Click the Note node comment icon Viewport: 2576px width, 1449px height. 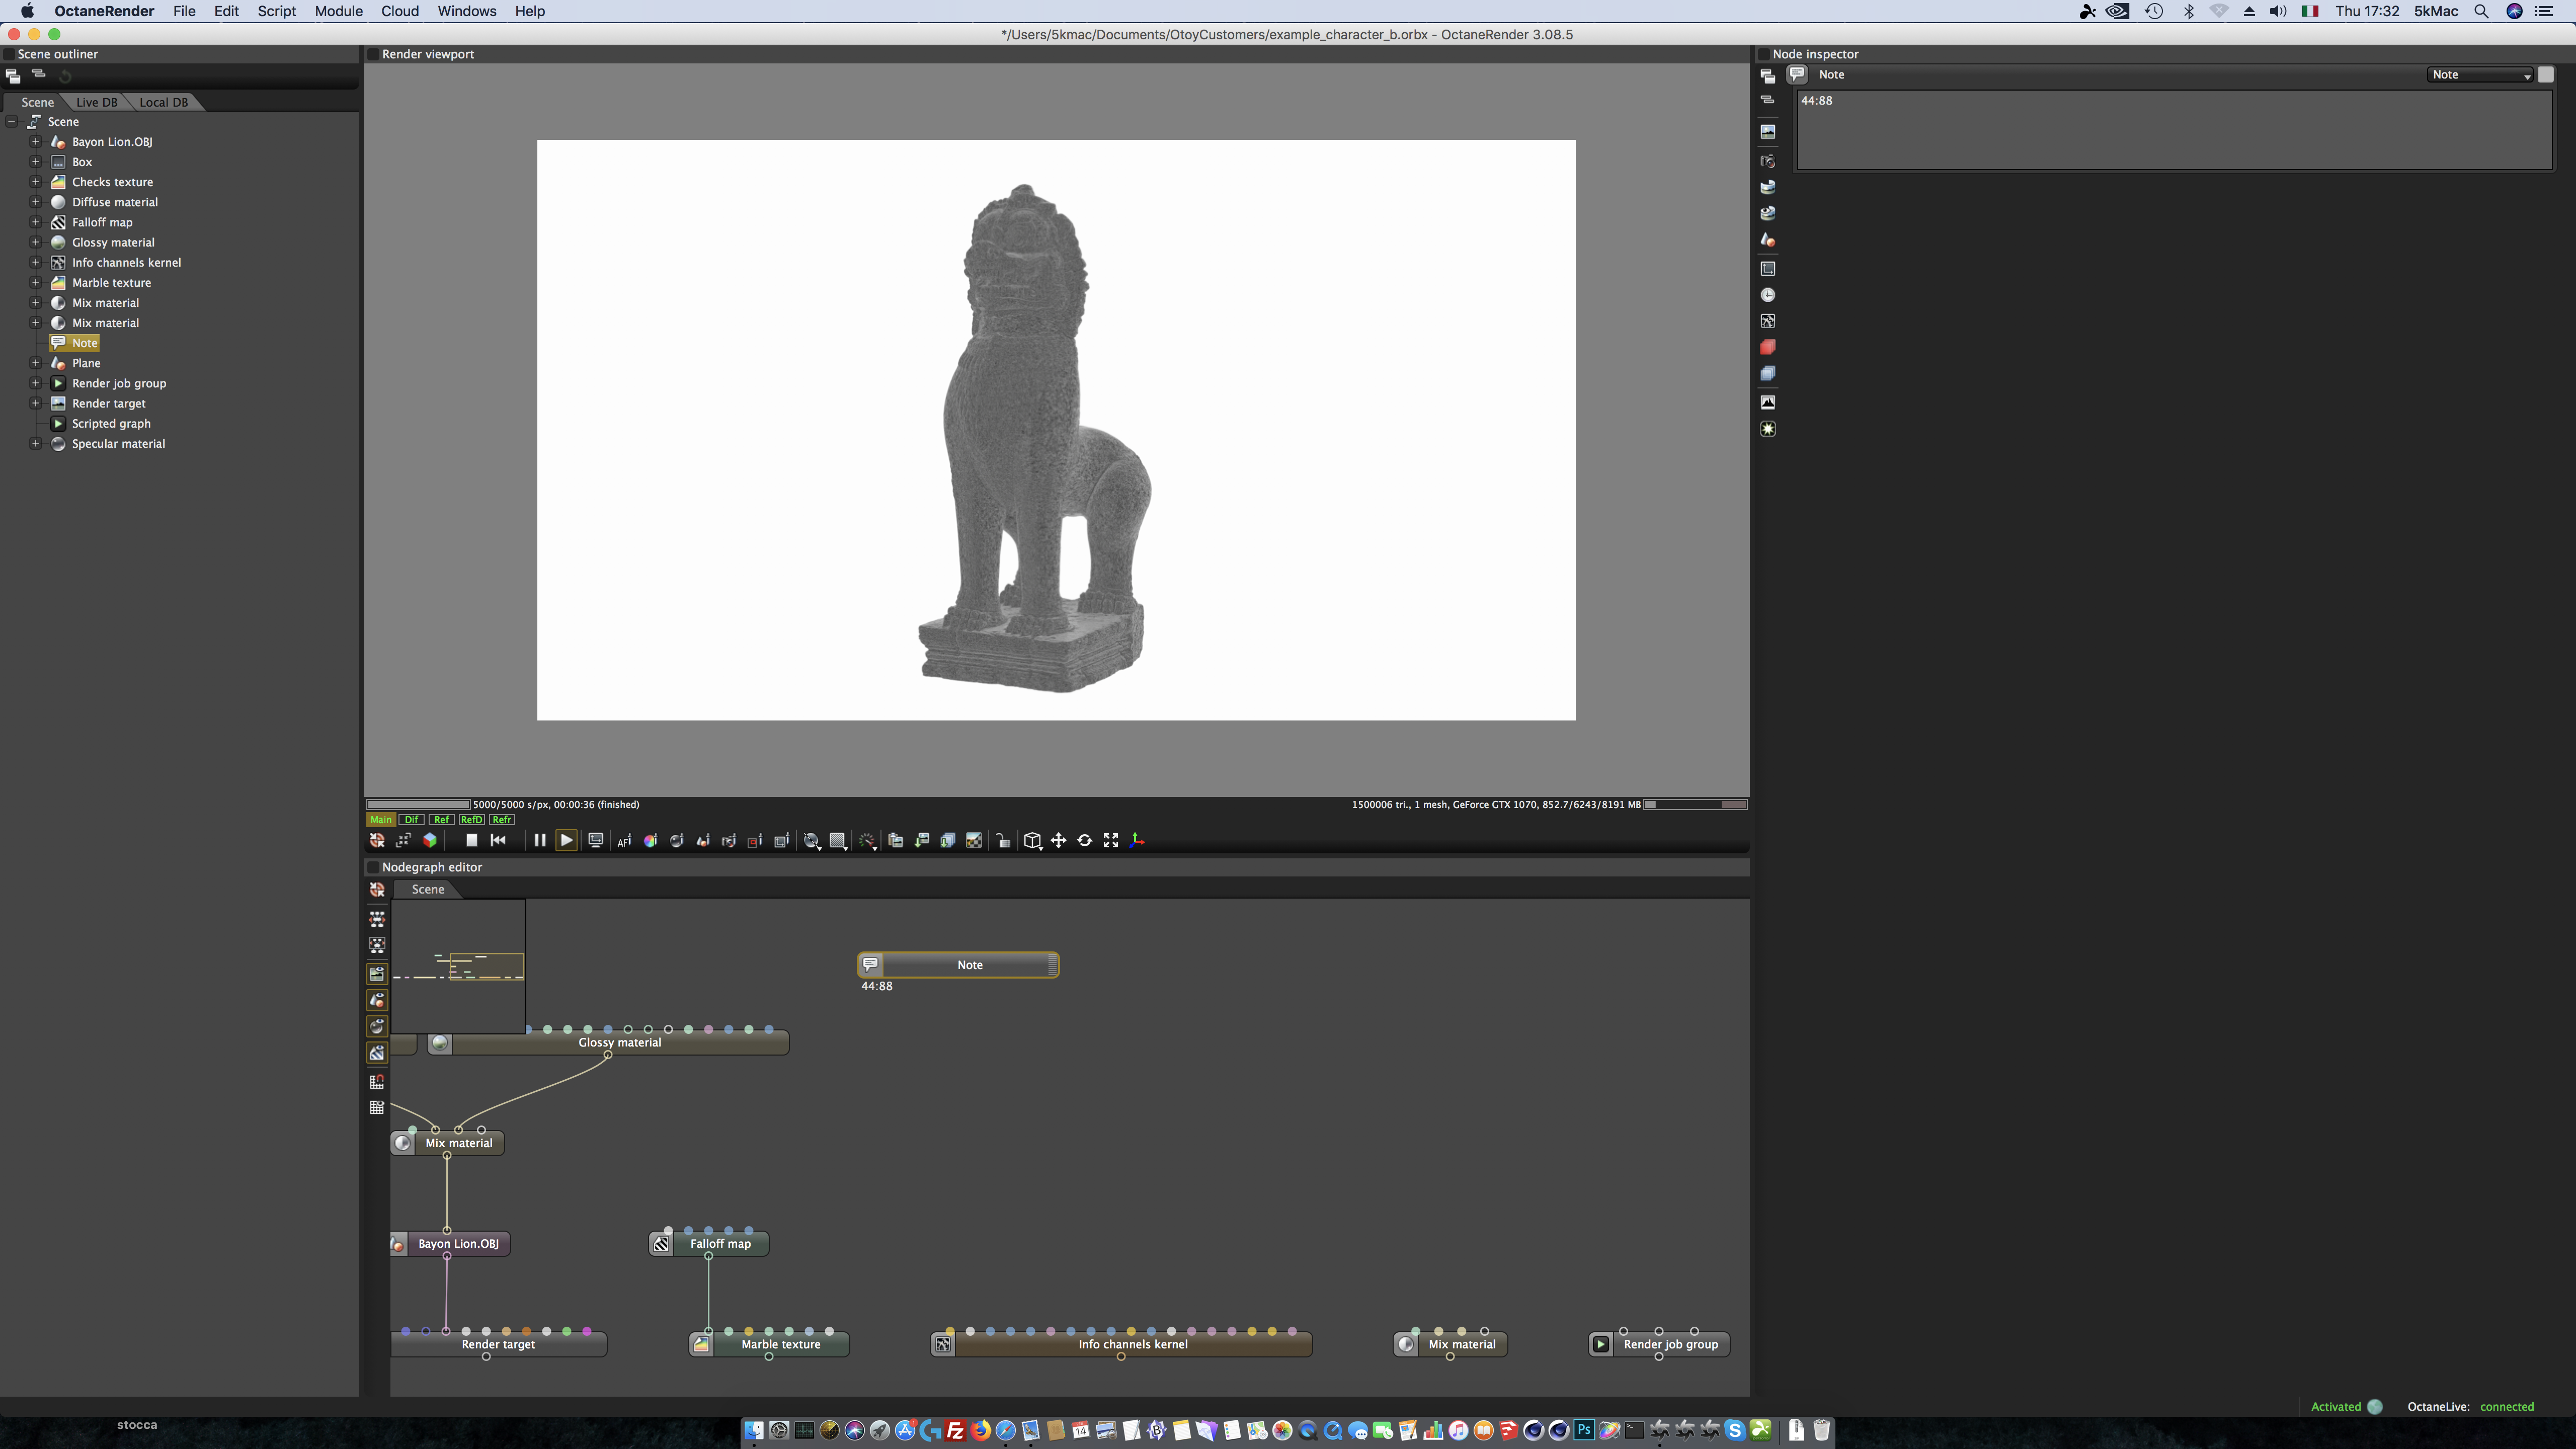click(870, 964)
